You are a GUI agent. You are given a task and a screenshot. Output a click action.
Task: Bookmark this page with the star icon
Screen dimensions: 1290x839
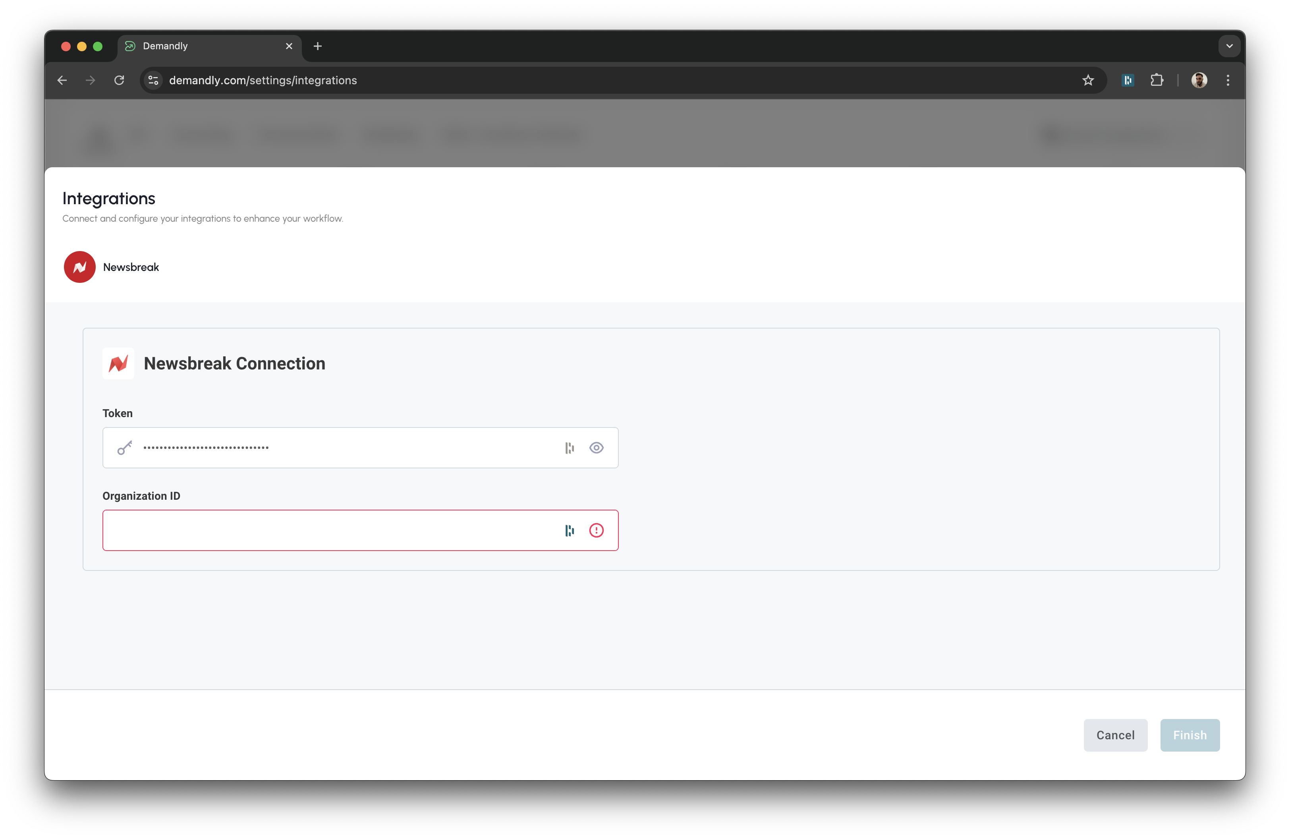[1088, 80]
